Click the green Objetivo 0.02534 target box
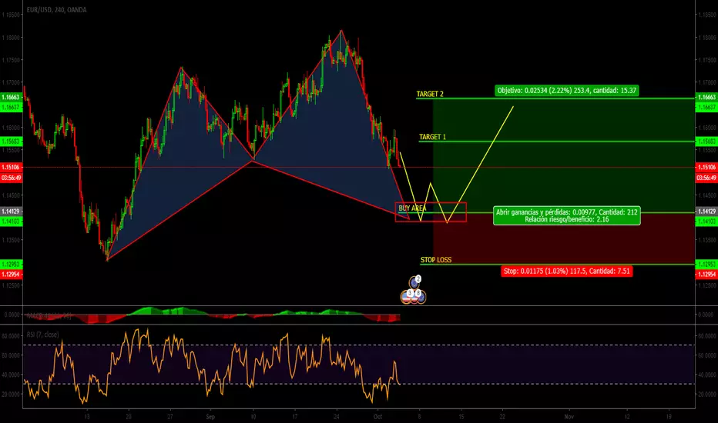Image resolution: width=718 pixels, height=423 pixels. pos(567,91)
